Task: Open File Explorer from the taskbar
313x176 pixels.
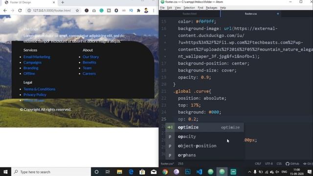Action: [119, 172]
